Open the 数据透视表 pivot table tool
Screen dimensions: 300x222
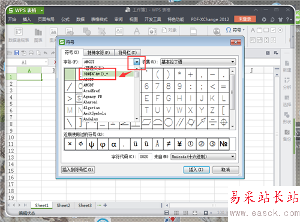19,35
